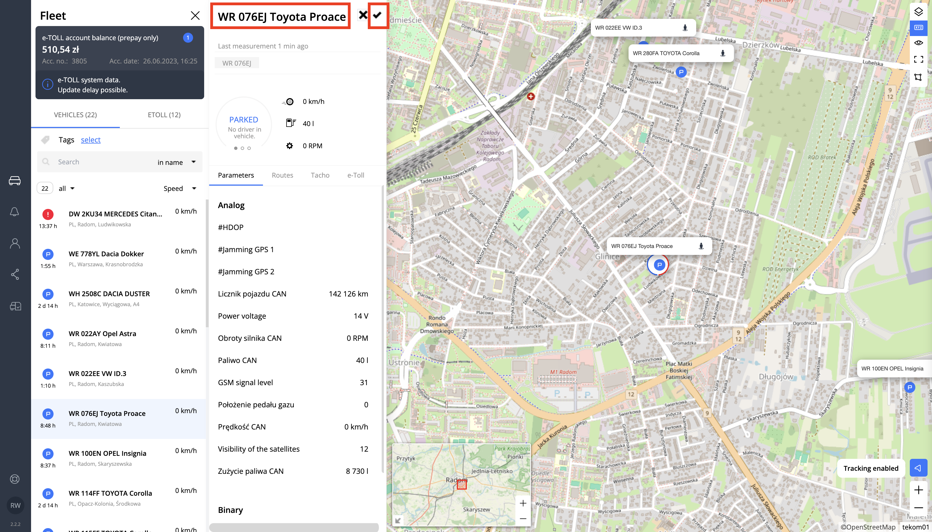This screenshot has height=532, width=932.
Task: Zoom out on the minimap
Action: point(523,519)
